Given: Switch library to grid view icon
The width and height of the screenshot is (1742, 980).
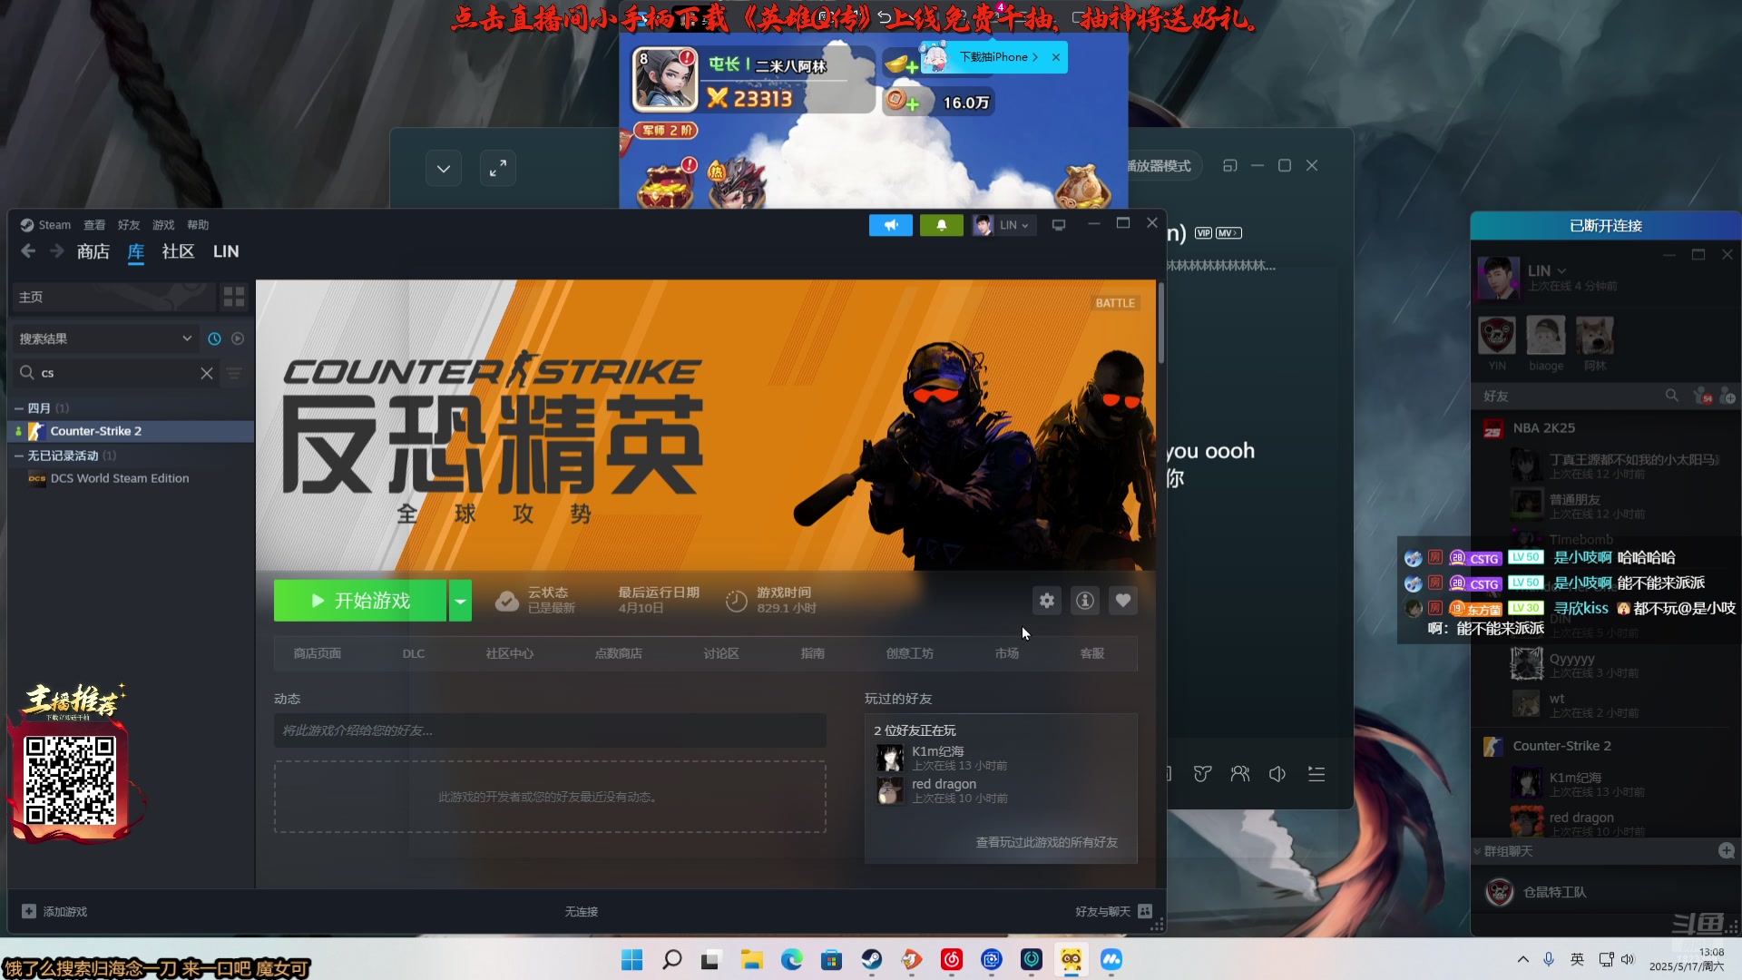Looking at the screenshot, I should [x=234, y=297].
